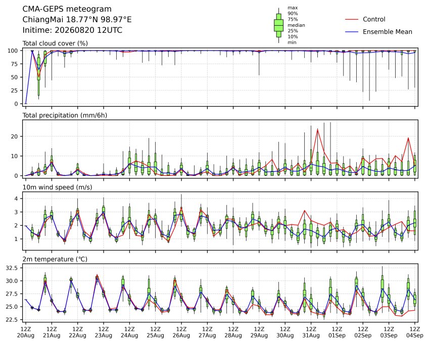Click the blue Ensemble Mean legend line

point(352,32)
